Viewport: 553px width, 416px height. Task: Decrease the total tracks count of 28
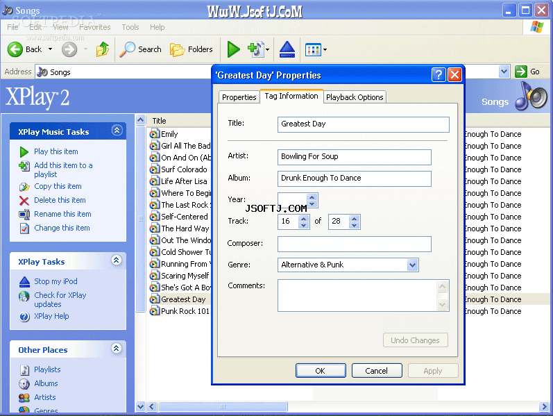point(355,225)
